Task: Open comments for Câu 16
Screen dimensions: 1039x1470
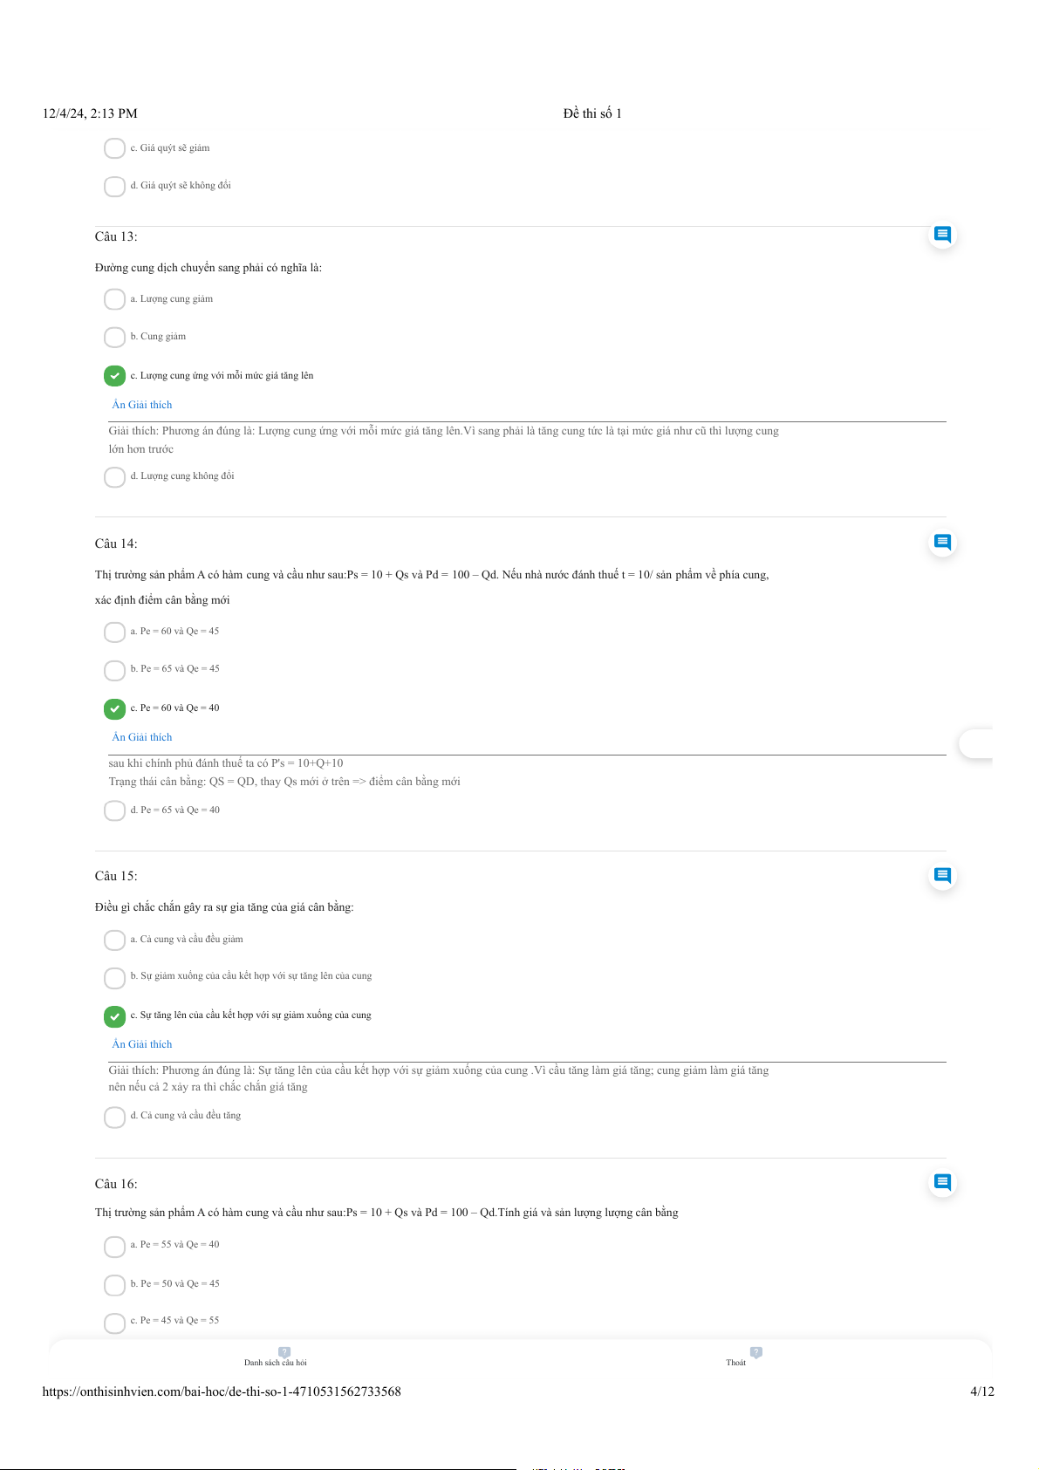Action: point(942,1182)
